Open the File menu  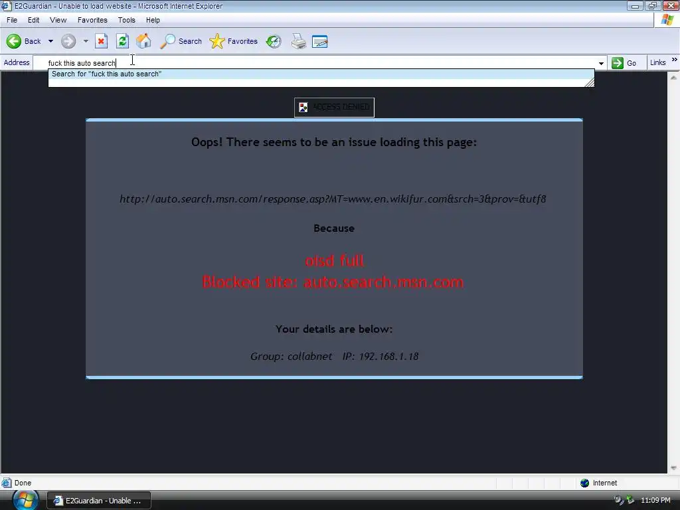(12, 20)
